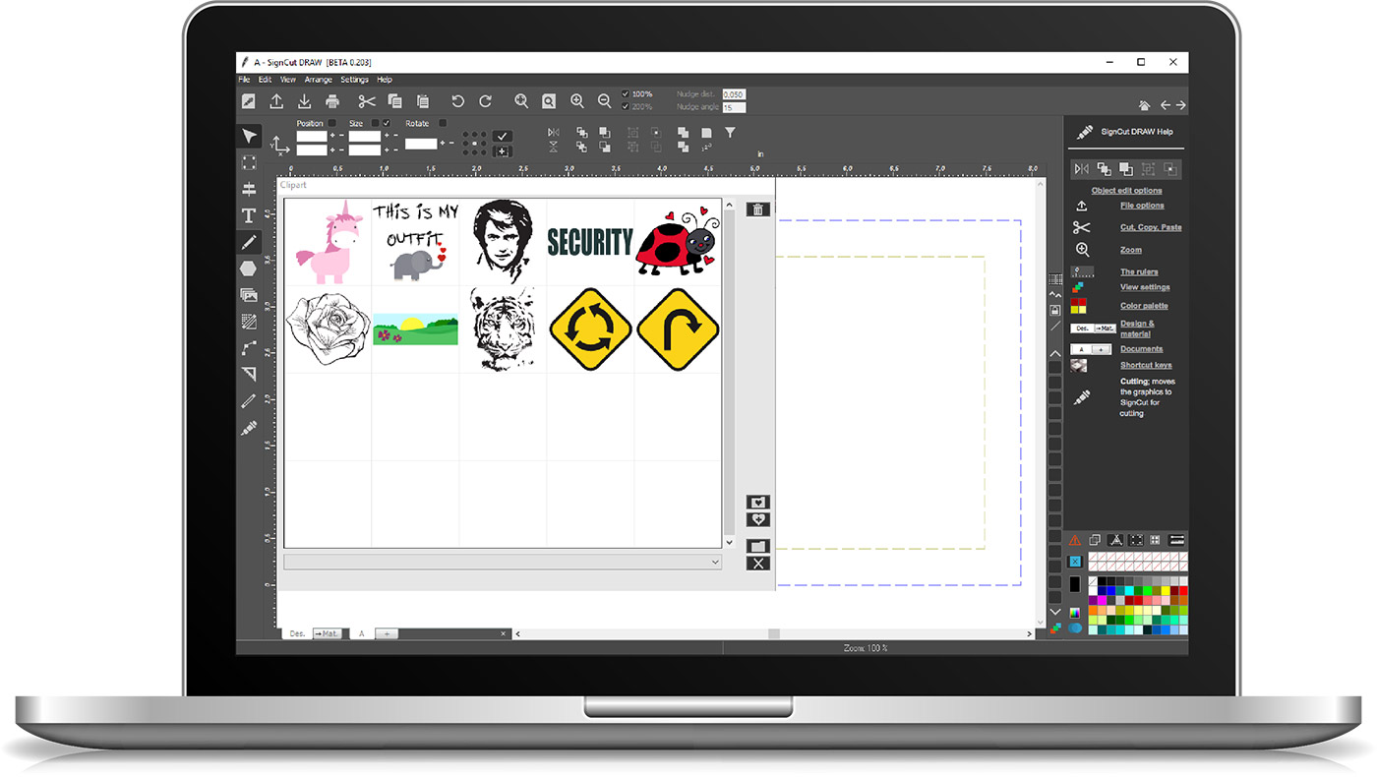Open the Clipart category dropdown
Screen dimensions: 1377x777
click(503, 562)
